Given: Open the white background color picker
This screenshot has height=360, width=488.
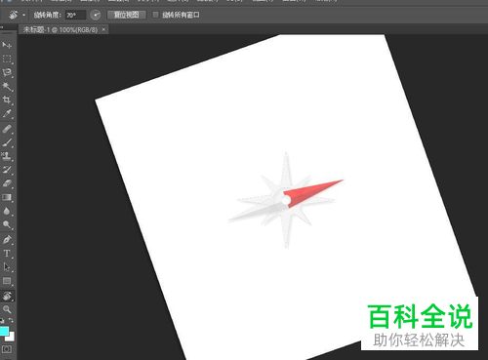Looking at the screenshot, I should click(x=12, y=338).
